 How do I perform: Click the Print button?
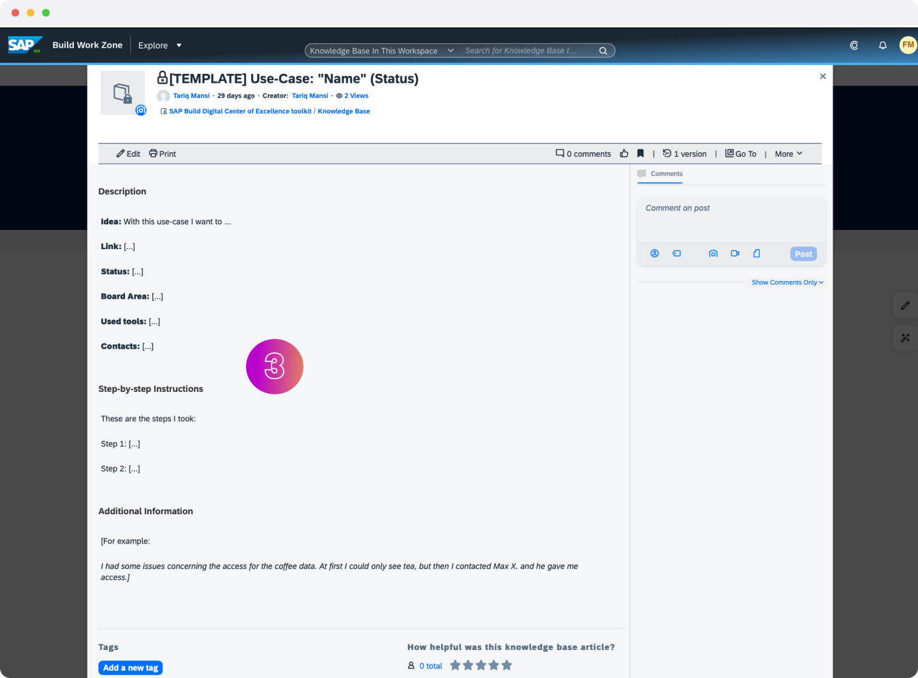point(163,154)
